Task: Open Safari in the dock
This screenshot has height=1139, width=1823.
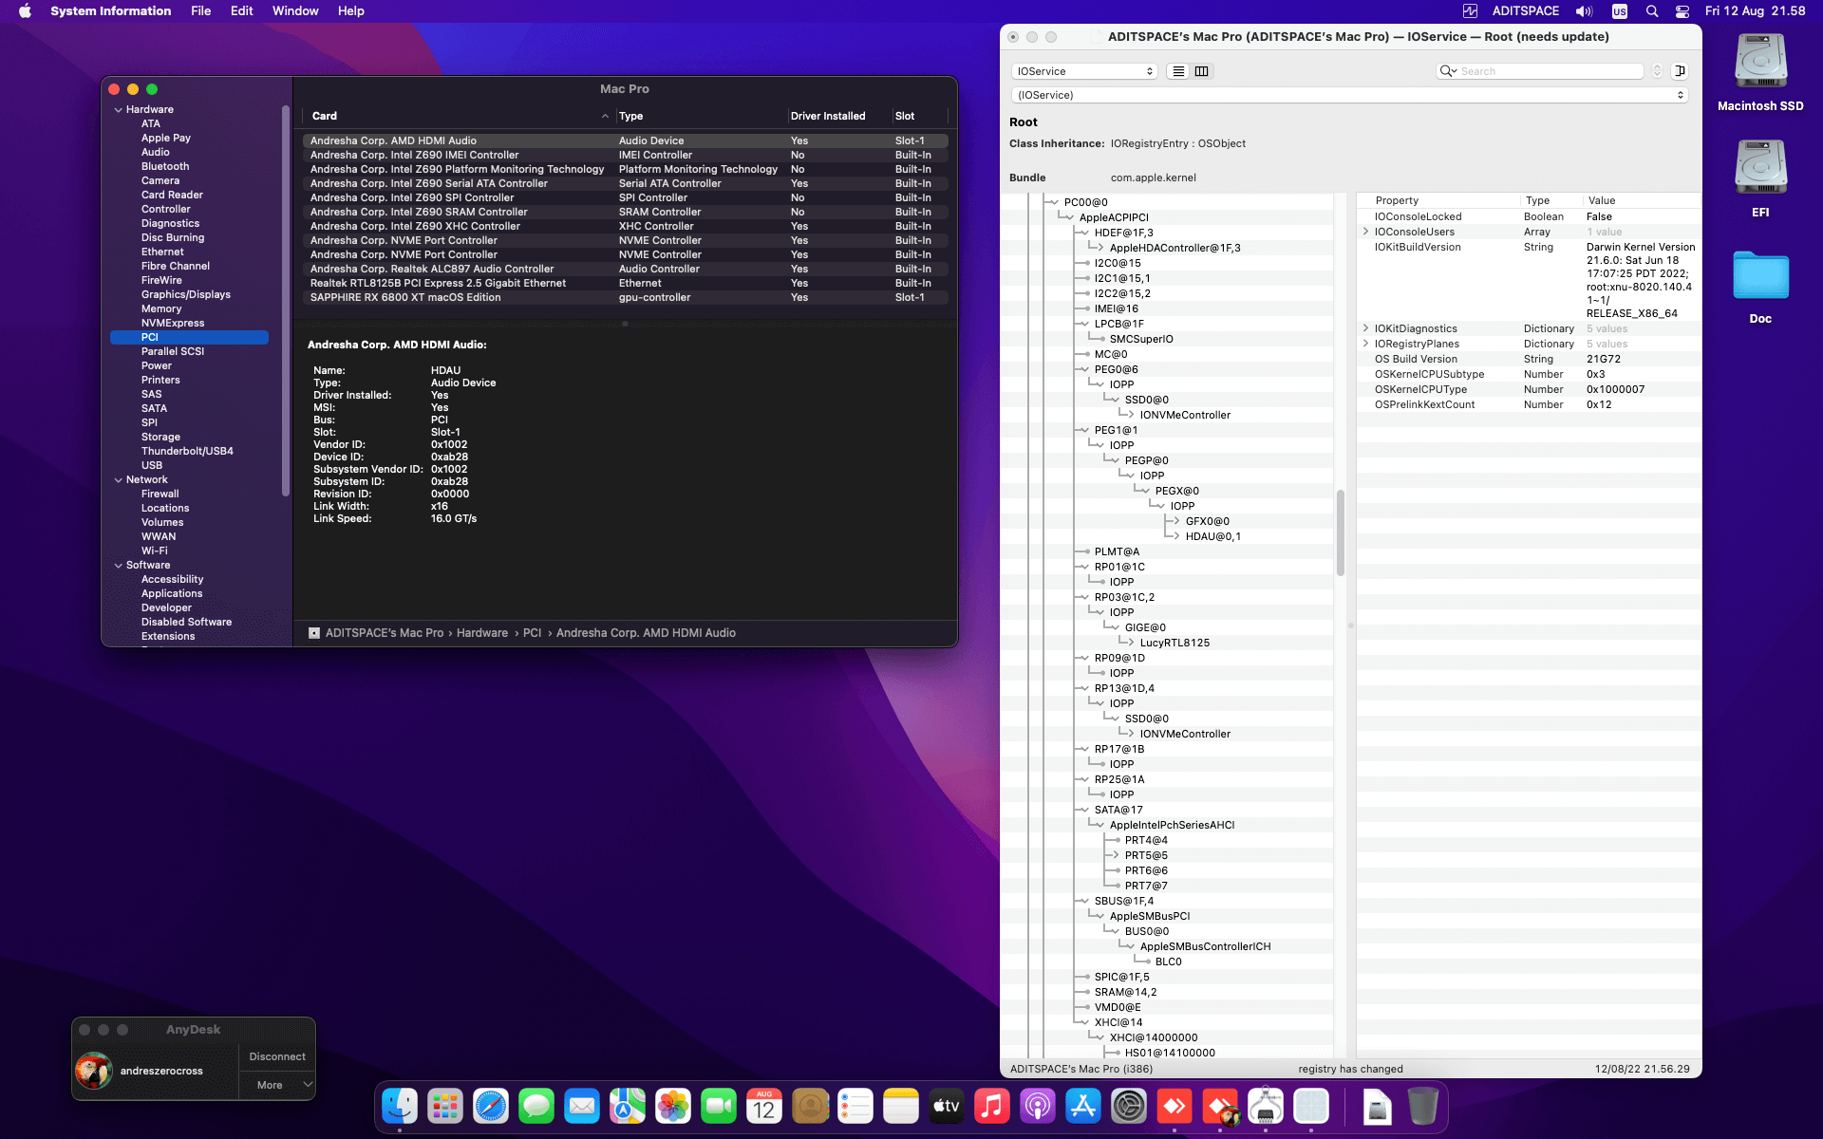Action: [491, 1106]
